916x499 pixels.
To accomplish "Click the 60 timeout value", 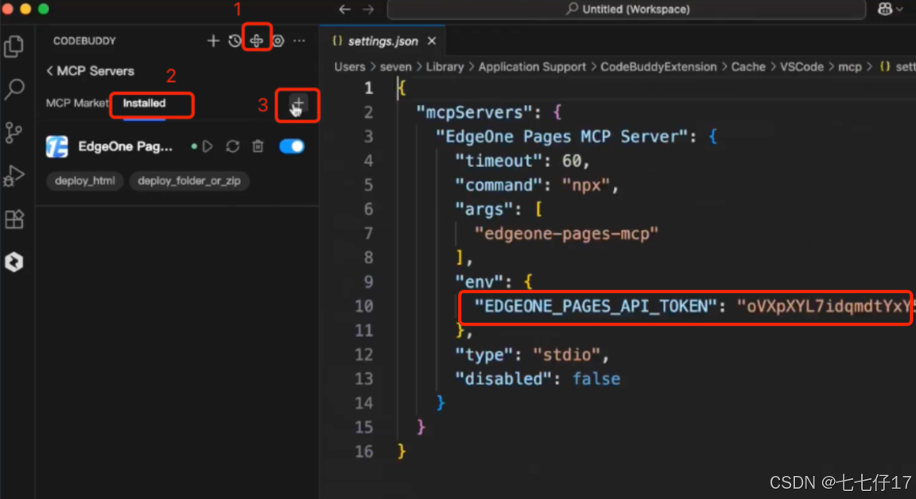I will tap(572, 161).
